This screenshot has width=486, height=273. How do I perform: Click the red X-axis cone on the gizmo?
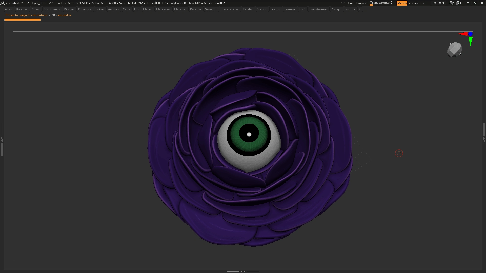coord(463,34)
